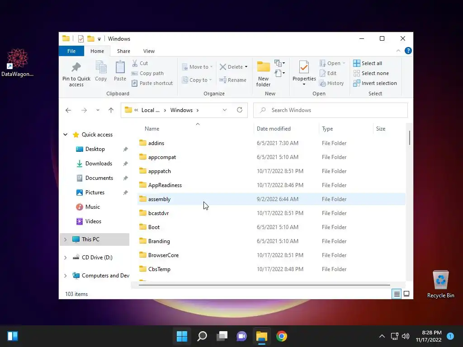Screen dimensions: 463x347
Task: Collapse the ribbon with the chevron
Action: (x=398, y=51)
